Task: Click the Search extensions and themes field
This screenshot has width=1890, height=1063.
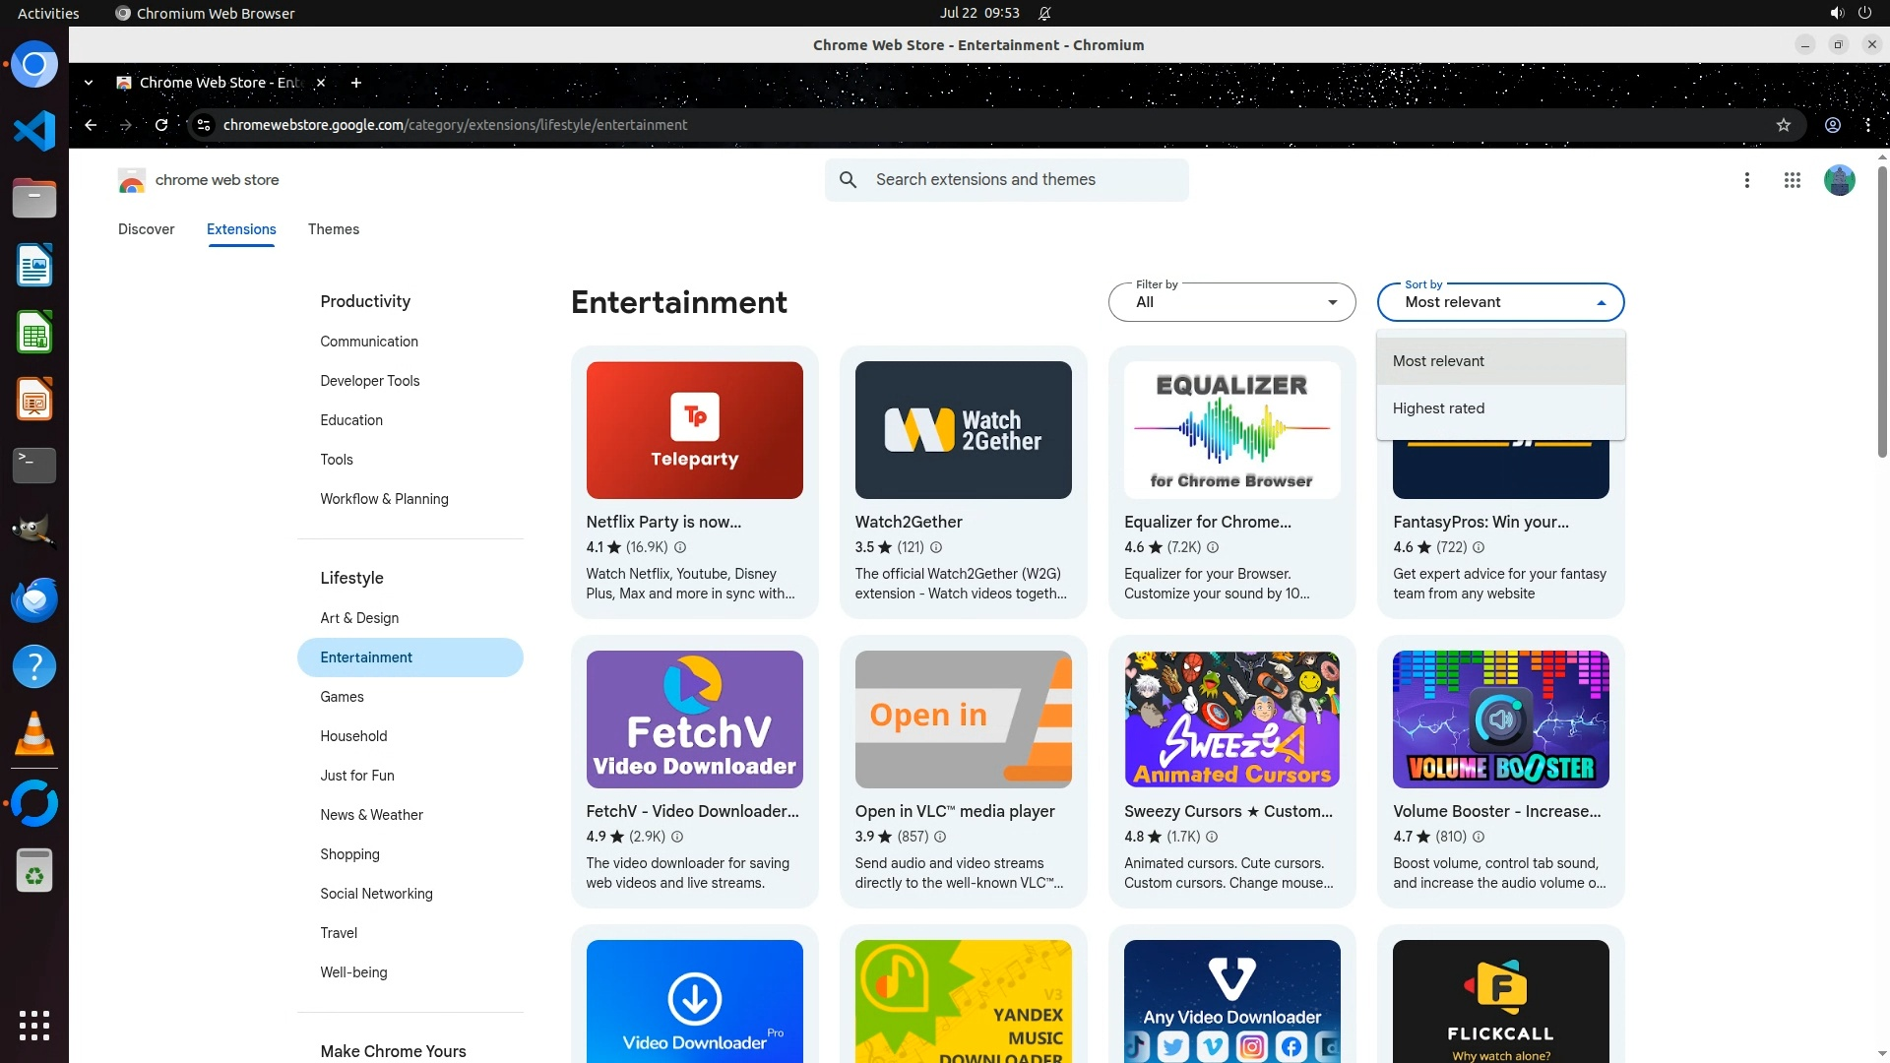Action: [1024, 180]
